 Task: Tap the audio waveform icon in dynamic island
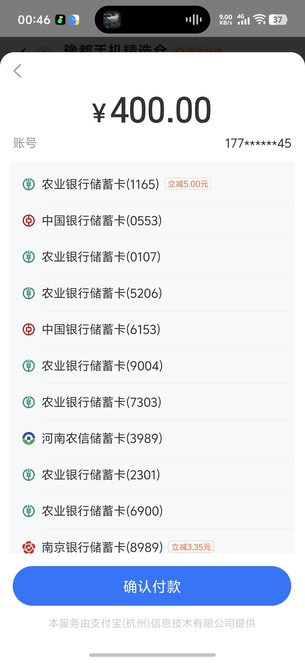coord(193,20)
